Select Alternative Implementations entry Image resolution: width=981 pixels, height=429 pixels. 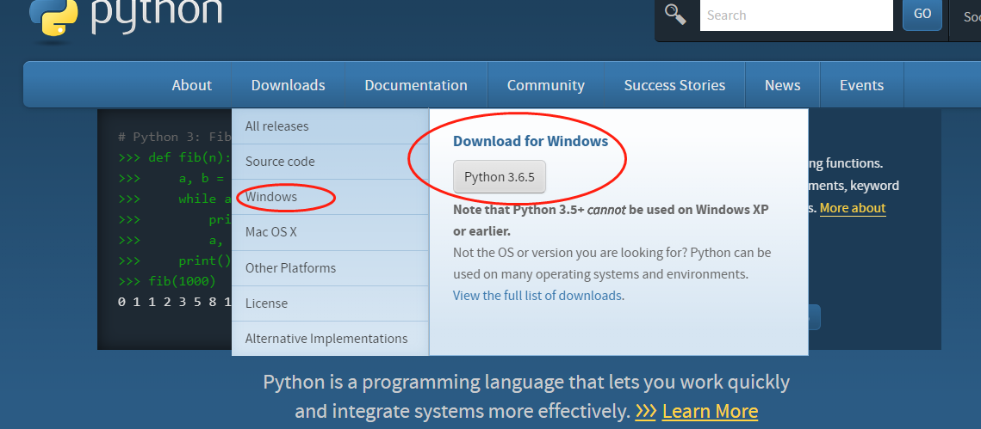pyautogui.click(x=326, y=339)
